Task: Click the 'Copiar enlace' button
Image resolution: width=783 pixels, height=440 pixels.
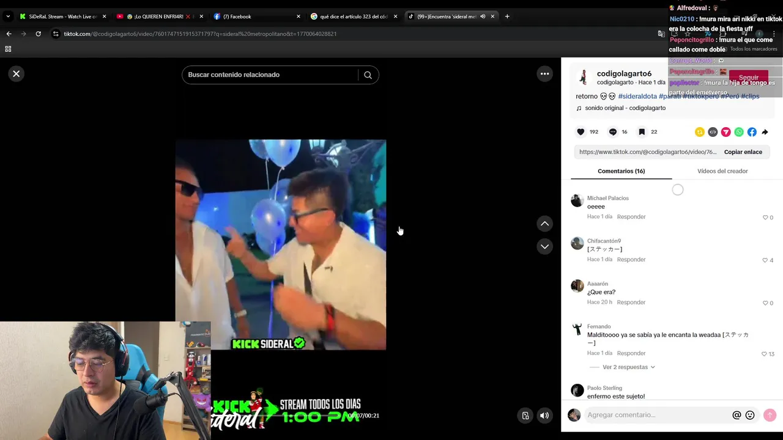Action: pyautogui.click(x=743, y=152)
